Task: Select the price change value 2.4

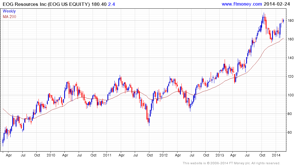Action: [111, 4]
